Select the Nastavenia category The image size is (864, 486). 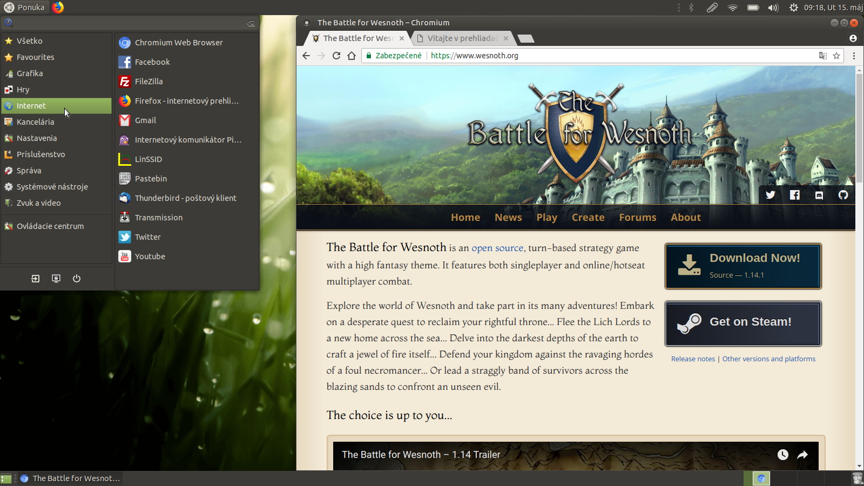pyautogui.click(x=56, y=138)
